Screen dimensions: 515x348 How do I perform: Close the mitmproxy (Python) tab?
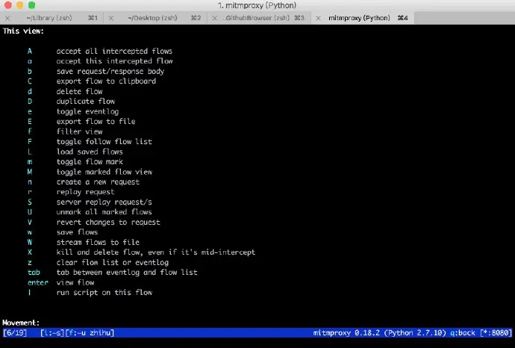tap(318, 18)
